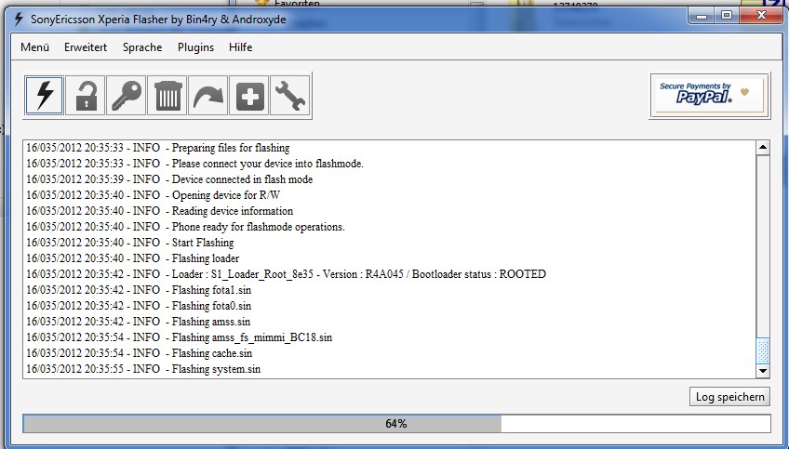Click log line 'Start Flashing'

pos(130,243)
